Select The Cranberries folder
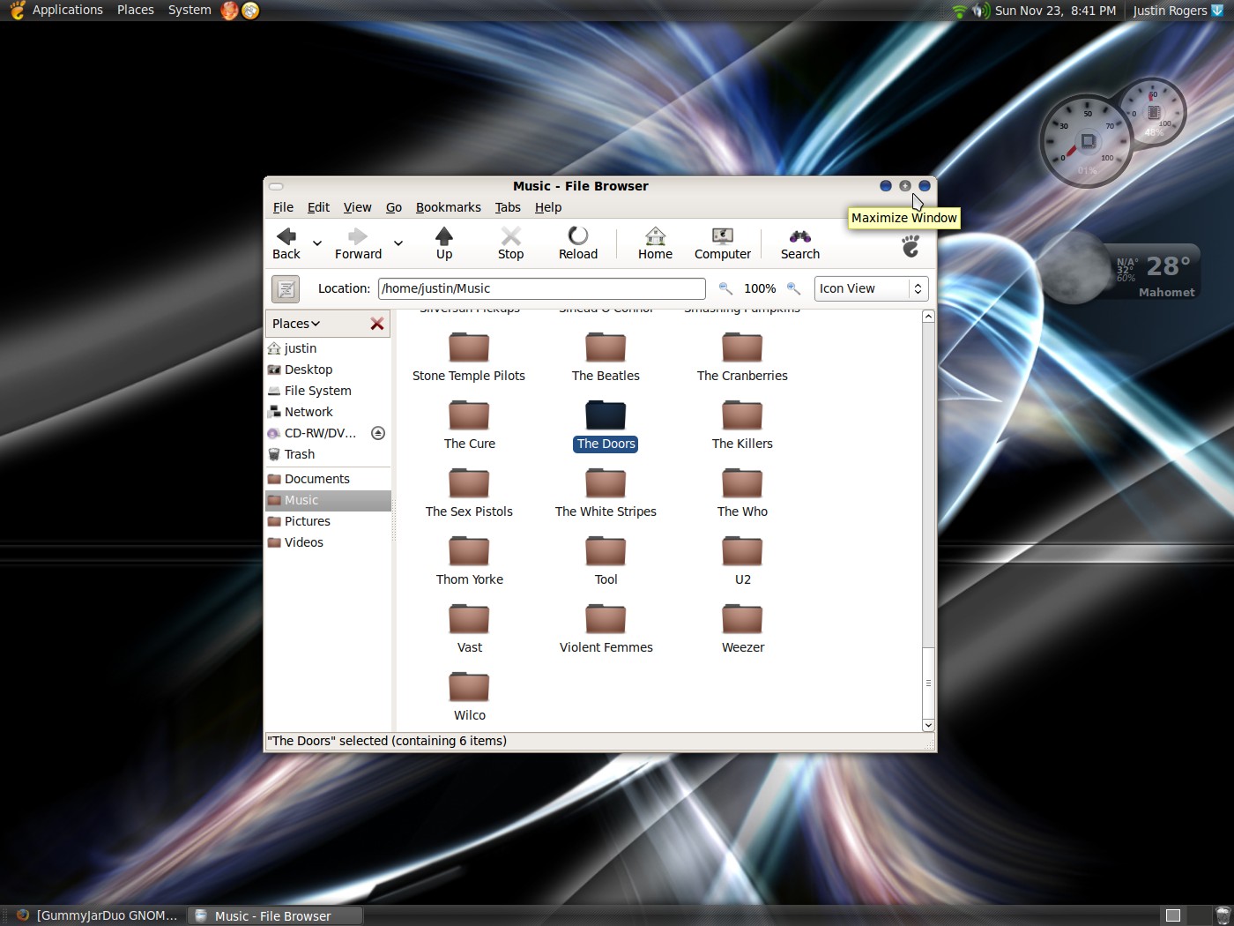The width and height of the screenshot is (1234, 926). (742, 357)
